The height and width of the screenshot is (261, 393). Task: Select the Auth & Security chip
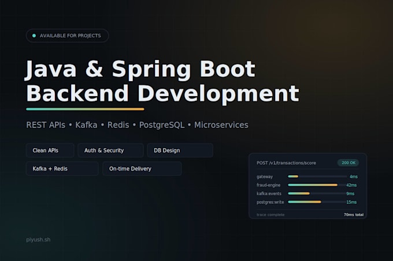[110, 150]
